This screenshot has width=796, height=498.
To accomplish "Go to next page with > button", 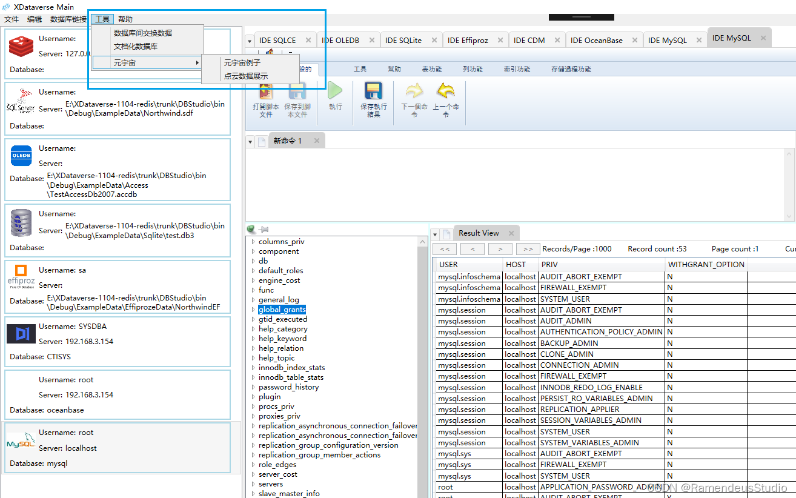I will [x=500, y=249].
